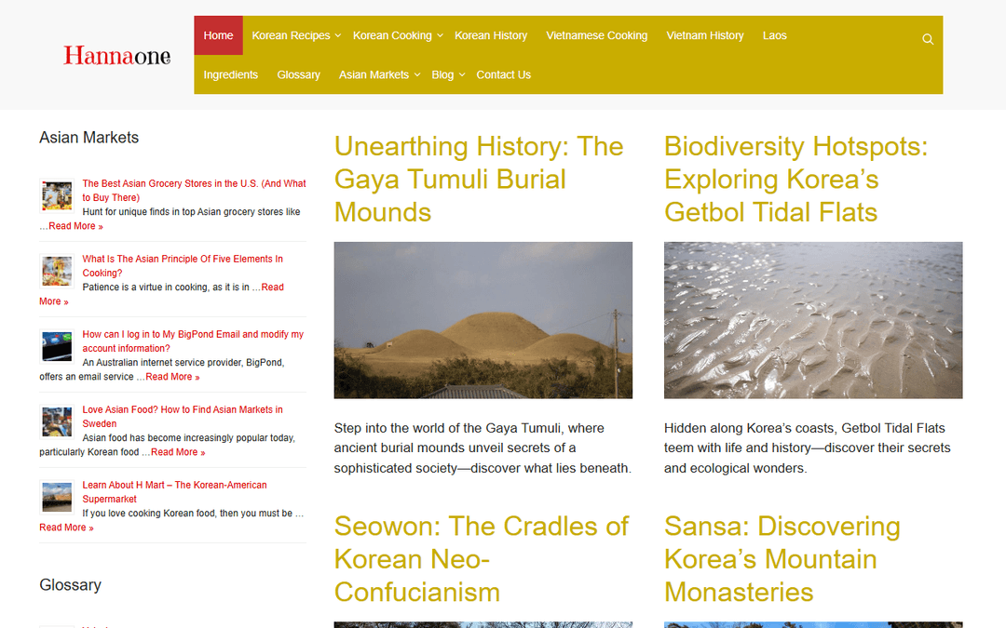Click the Asian Markets sidebar heading
This screenshot has height=628, width=1006.
point(89,138)
